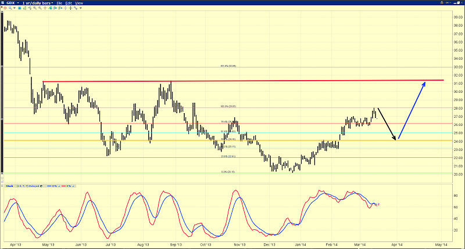Expand the dropdown arrow at the toolbar end
This screenshot has height=249, width=465.
click(x=80, y=8)
